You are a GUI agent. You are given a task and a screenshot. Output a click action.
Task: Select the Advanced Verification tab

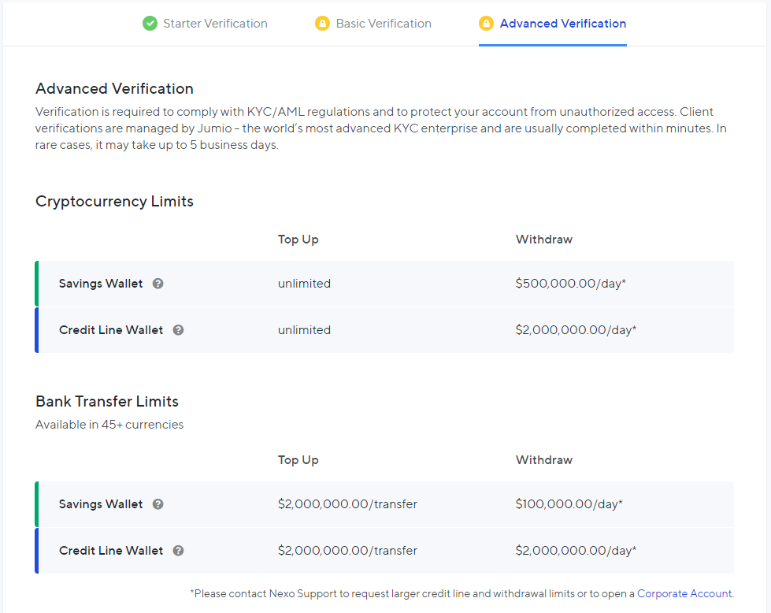click(x=553, y=24)
